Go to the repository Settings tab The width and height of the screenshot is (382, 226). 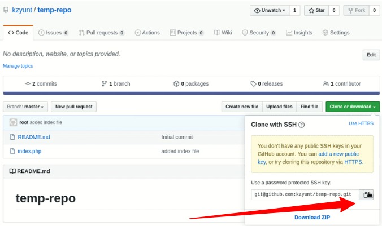(336, 33)
